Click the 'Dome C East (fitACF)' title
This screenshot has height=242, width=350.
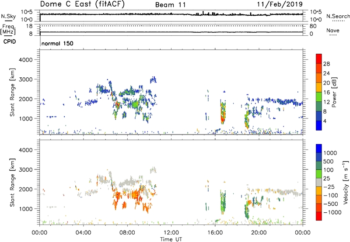pyautogui.click(x=82, y=4)
